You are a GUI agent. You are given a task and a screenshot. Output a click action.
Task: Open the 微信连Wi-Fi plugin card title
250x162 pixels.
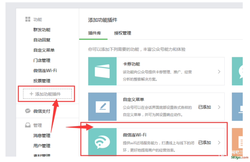click(x=135, y=135)
